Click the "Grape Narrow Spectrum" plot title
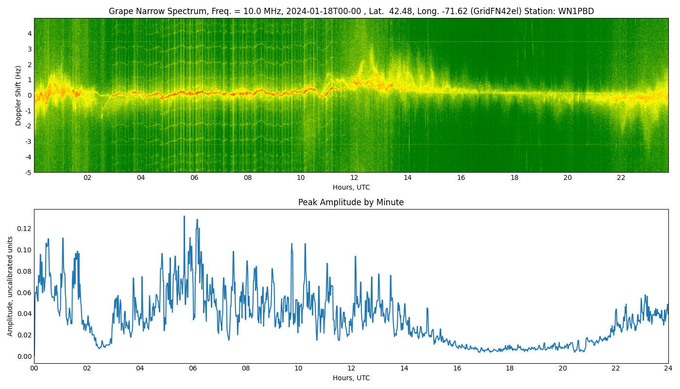This screenshot has width=680, height=389. 351,11
